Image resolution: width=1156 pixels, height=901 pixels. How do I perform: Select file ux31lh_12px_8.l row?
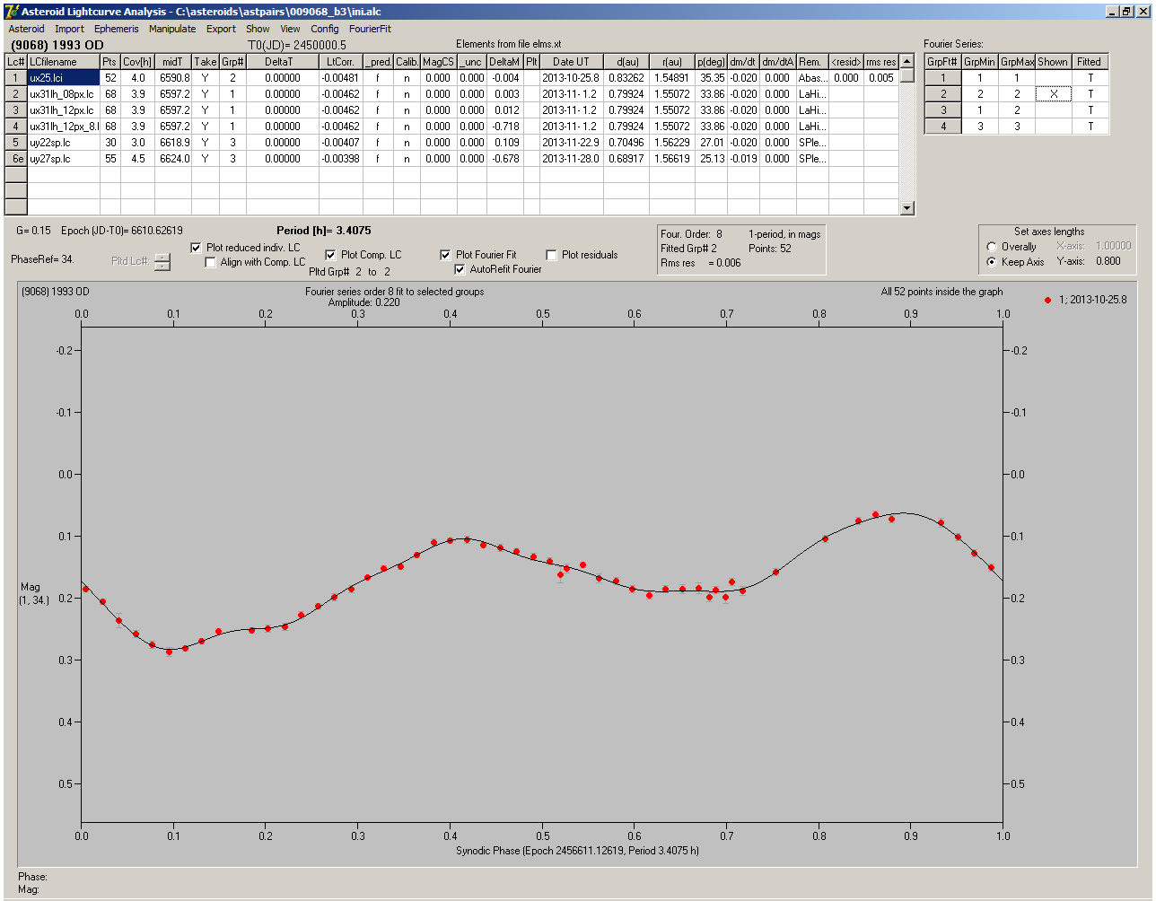coord(63,127)
